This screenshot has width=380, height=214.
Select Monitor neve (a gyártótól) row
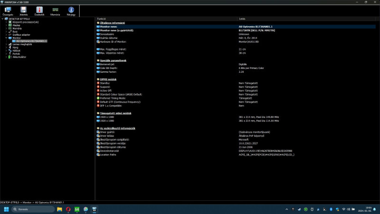click(x=236, y=30)
